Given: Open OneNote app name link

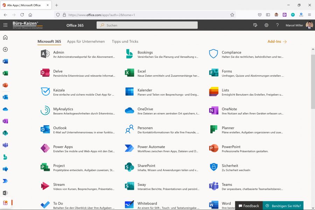Looking at the screenshot, I should click(x=229, y=109).
